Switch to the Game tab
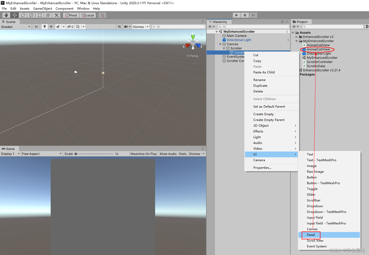369x255 pixels. pyautogui.click(x=9, y=149)
